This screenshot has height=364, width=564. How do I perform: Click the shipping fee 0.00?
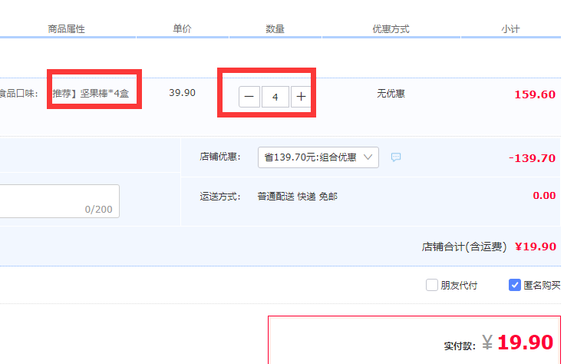(x=544, y=196)
